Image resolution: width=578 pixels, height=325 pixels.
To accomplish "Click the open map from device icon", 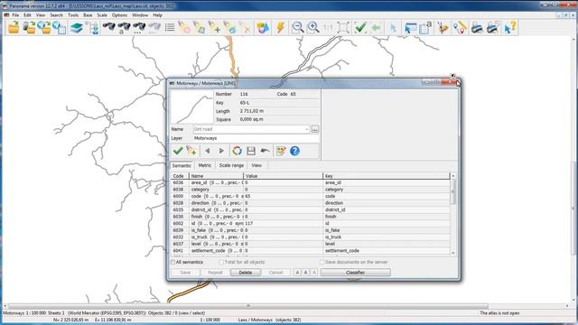I will (x=29, y=28).
